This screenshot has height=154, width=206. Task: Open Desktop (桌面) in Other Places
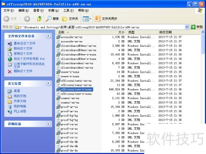tap(17, 91)
